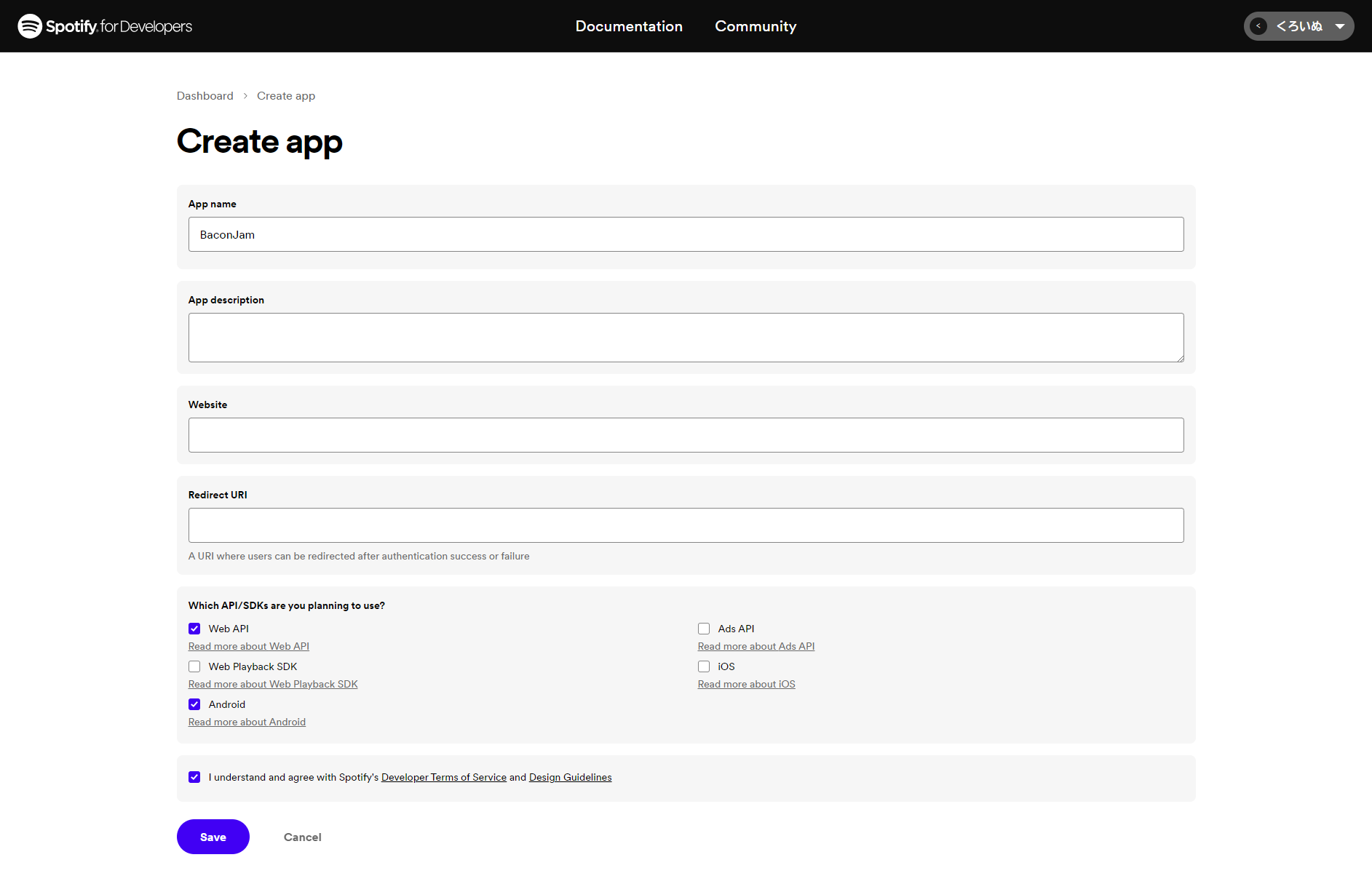Enable the Ads API checkbox

coord(704,629)
